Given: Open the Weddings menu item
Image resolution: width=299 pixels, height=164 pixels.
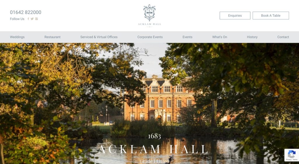Looking at the screenshot, I should pos(17,37).
